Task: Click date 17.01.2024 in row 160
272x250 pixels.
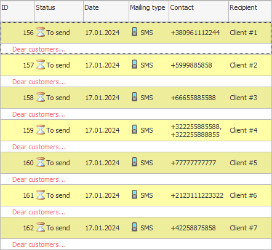Action: pyautogui.click(x=102, y=163)
